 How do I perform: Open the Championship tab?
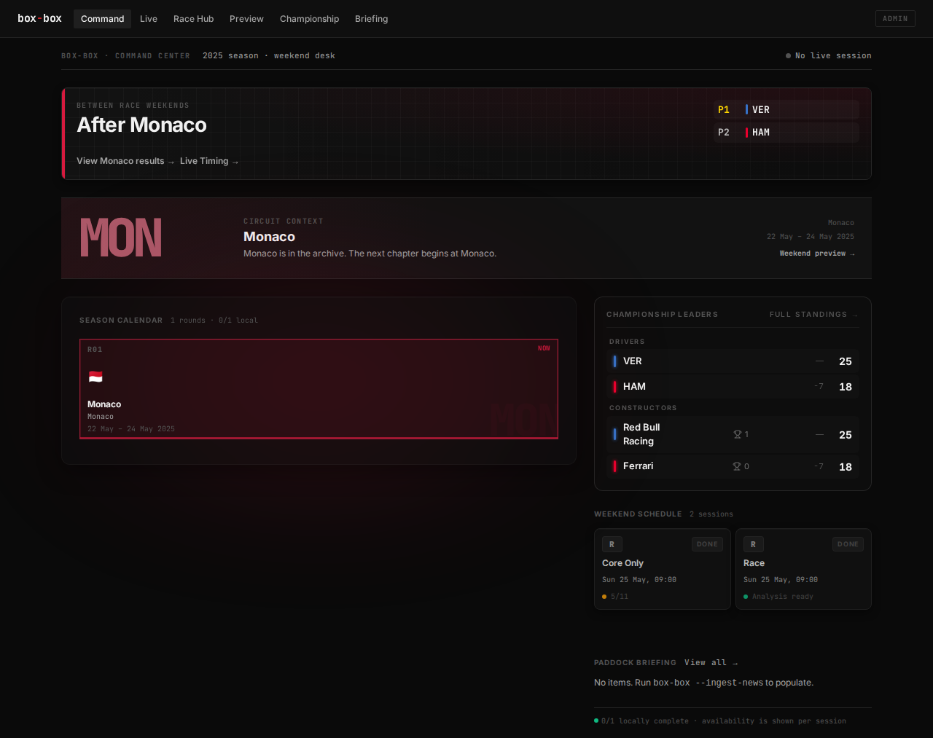coord(309,19)
